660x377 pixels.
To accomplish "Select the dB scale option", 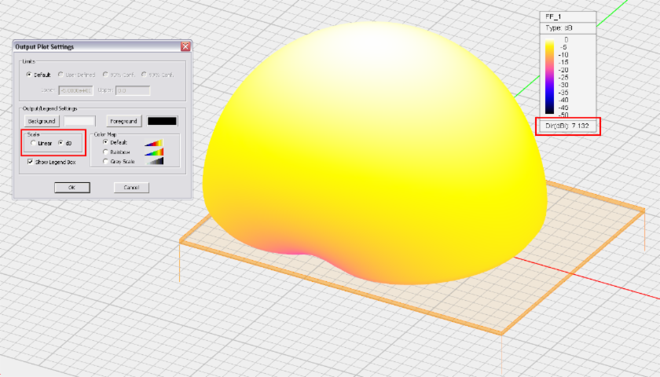I will (60, 144).
